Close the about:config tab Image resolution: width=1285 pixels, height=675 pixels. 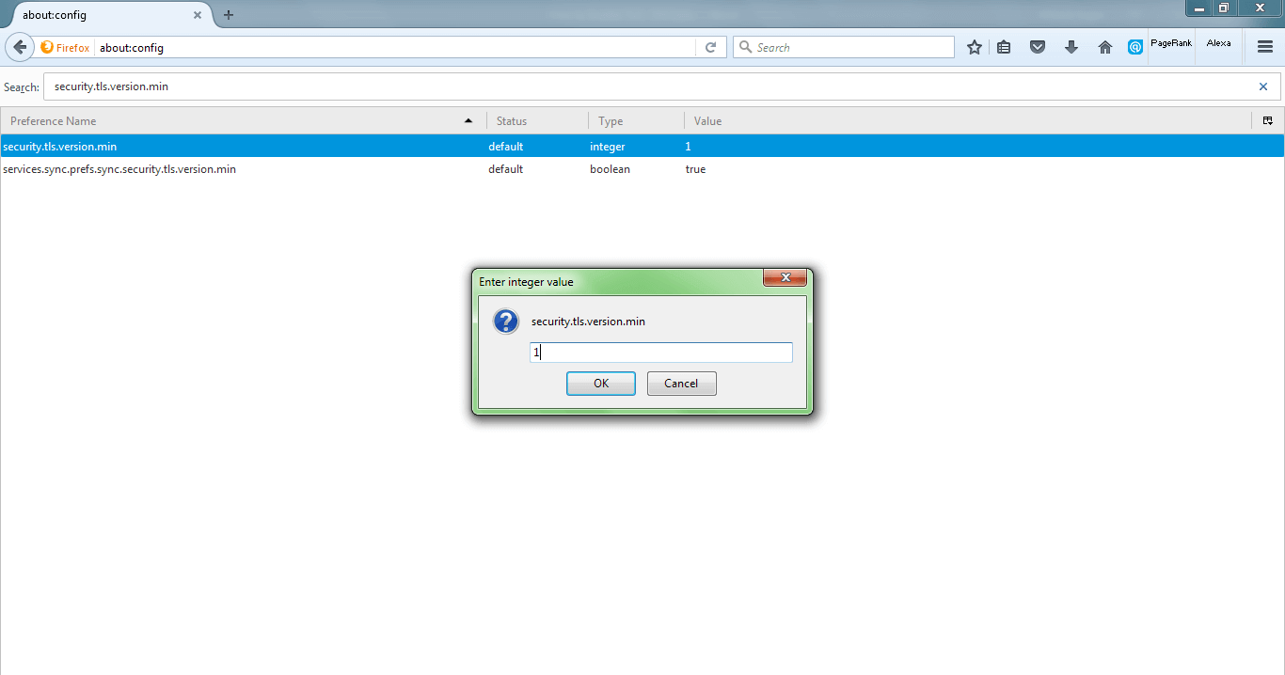point(198,15)
